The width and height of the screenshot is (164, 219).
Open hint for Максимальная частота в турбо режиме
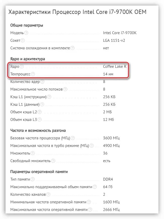pyautogui.click(x=91, y=145)
